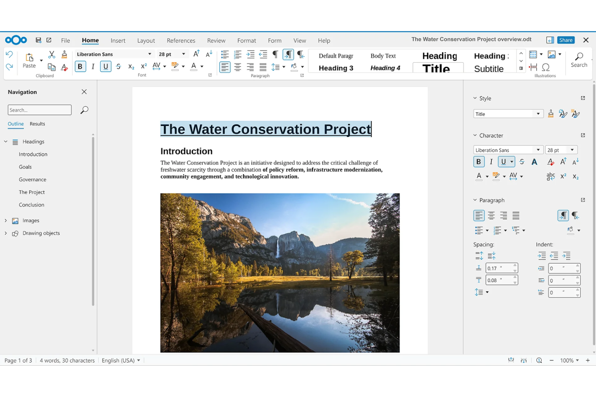Click the strikethrough formatting icon
The height and width of the screenshot is (397, 596).
[x=118, y=66]
